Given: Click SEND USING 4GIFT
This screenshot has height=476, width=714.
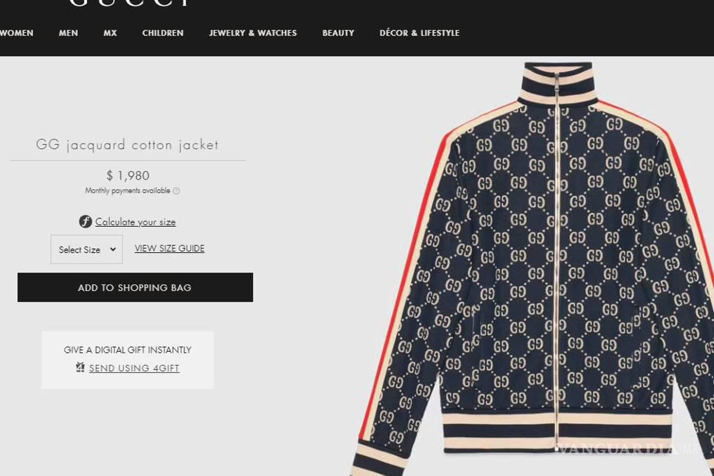Looking at the screenshot, I should pos(133,368).
